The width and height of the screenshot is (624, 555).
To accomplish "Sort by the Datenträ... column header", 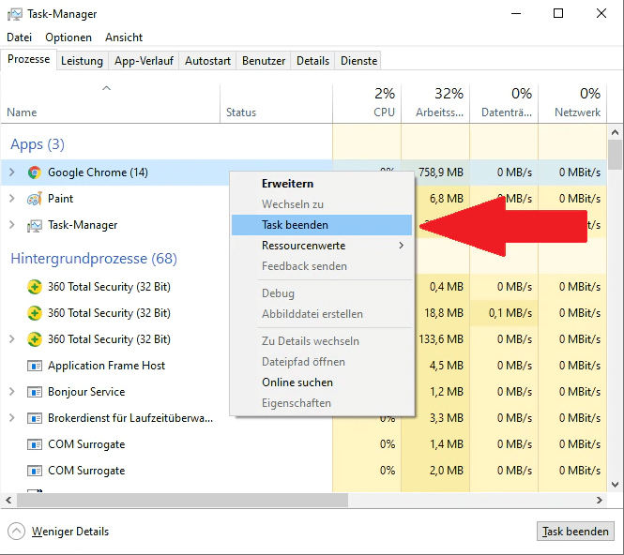I will [x=504, y=104].
